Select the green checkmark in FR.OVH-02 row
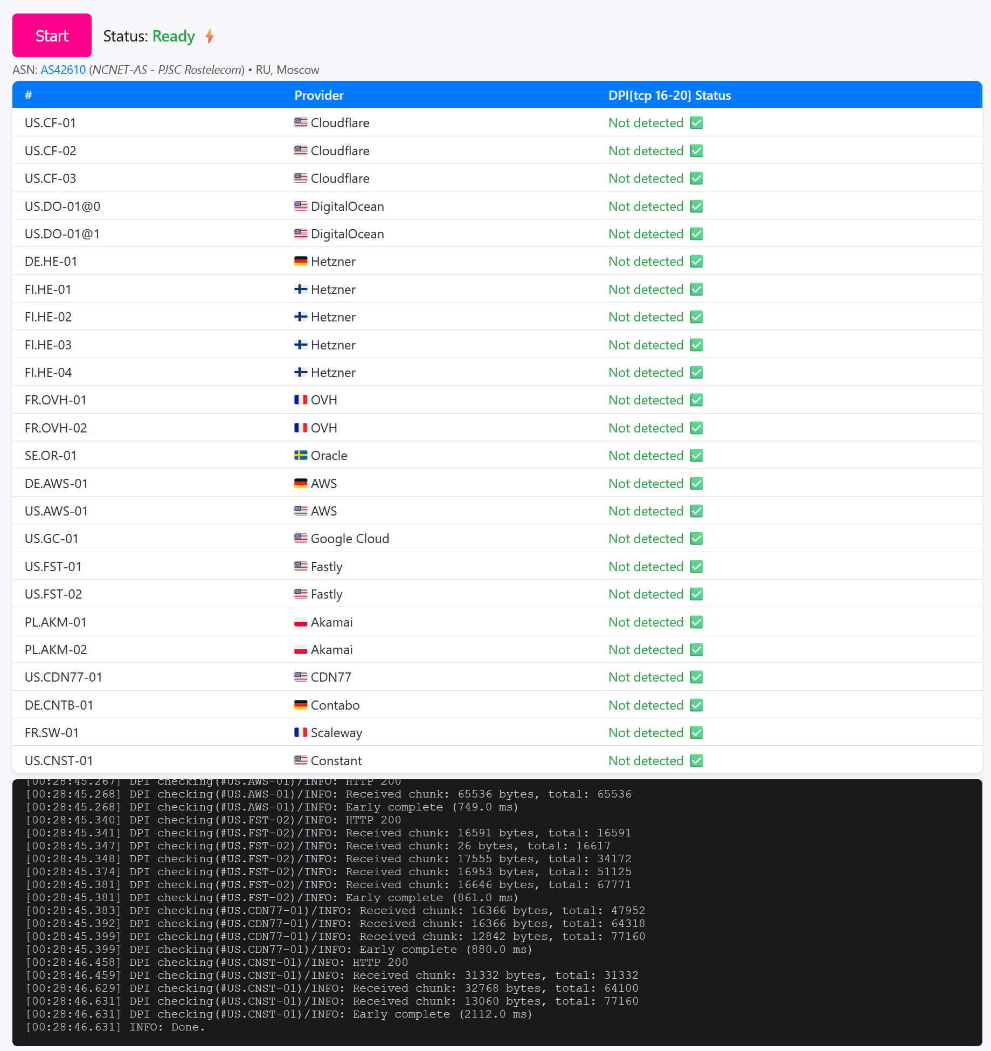Image resolution: width=991 pixels, height=1051 pixels. pyautogui.click(x=696, y=428)
